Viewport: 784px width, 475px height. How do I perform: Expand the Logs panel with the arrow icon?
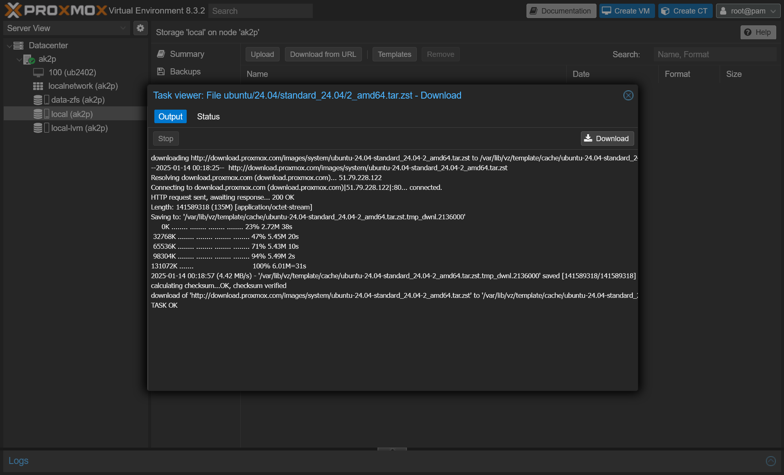pyautogui.click(x=770, y=461)
